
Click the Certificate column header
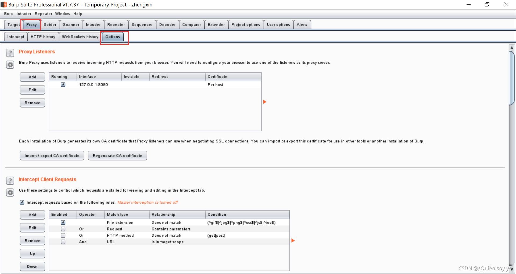coord(233,77)
